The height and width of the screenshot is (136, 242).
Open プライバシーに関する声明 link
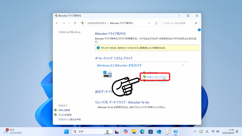tap(69, 119)
